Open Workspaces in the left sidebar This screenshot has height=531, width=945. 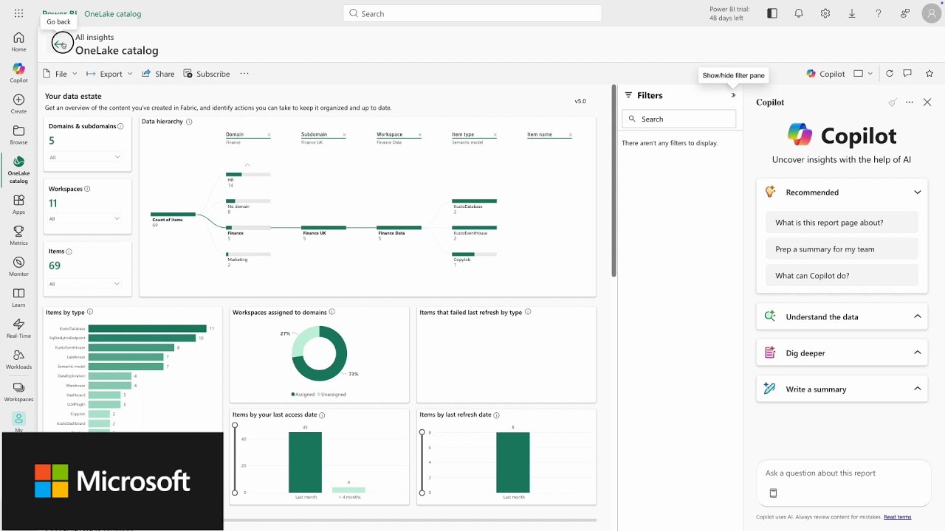tap(18, 392)
